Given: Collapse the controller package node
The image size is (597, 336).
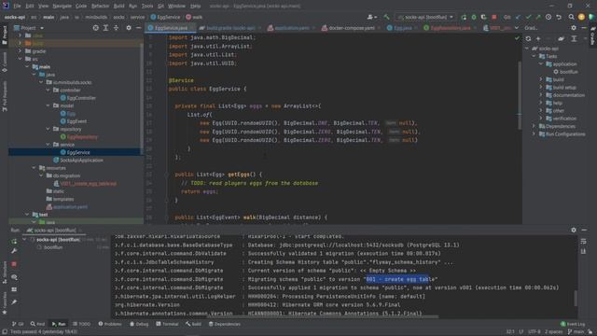Looking at the screenshot, I should point(48,90).
